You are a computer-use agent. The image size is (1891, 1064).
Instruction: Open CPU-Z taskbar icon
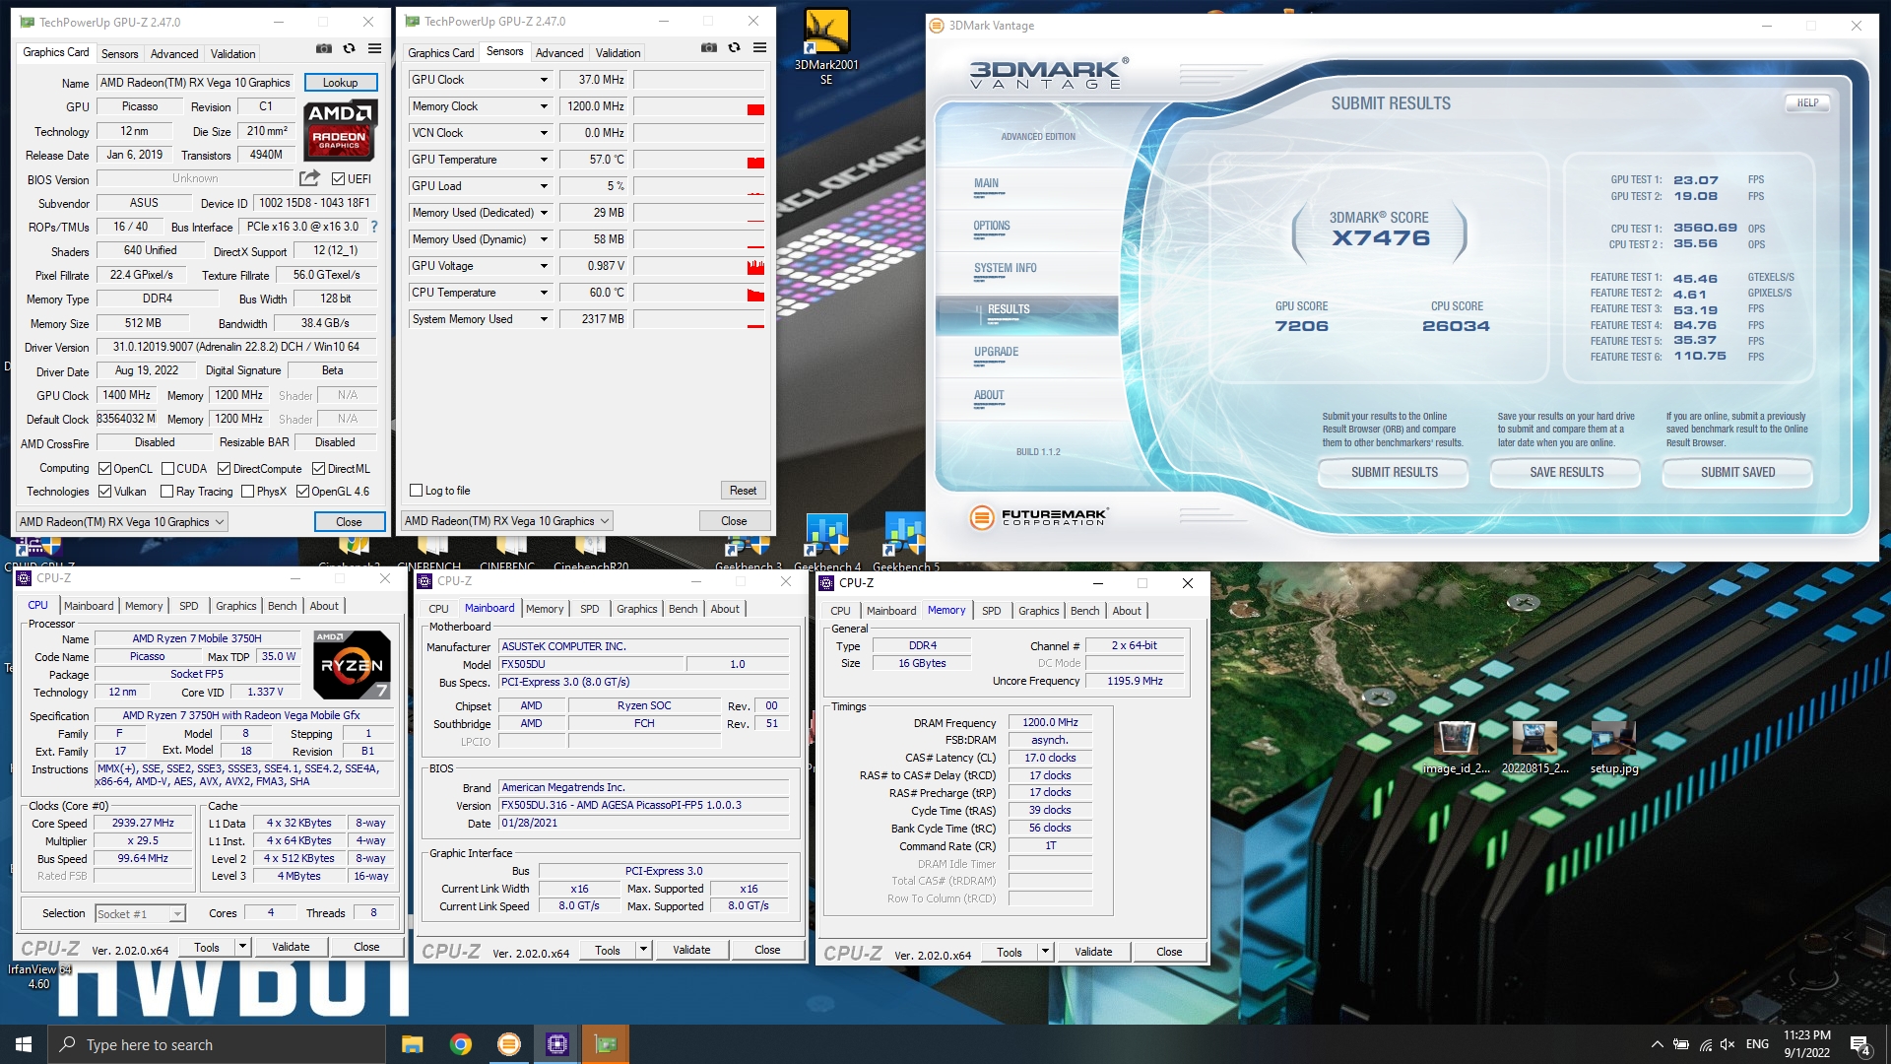556,1044
